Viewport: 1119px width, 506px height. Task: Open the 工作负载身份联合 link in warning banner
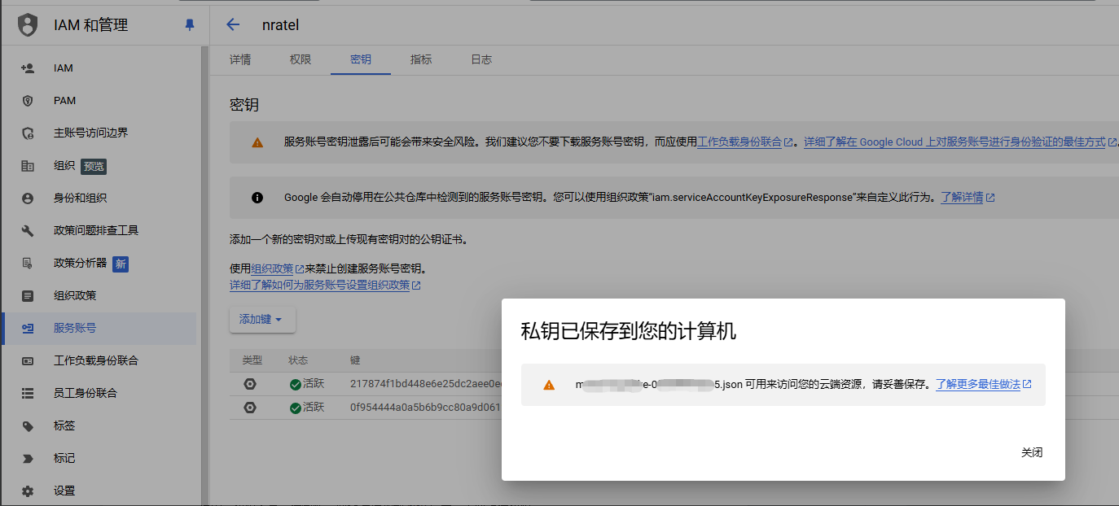tap(745, 142)
